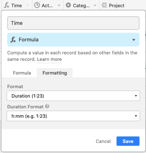The image size is (146, 153).
Task: Open the Format dropdown showing Duration (1:23)
Action: pos(73,96)
